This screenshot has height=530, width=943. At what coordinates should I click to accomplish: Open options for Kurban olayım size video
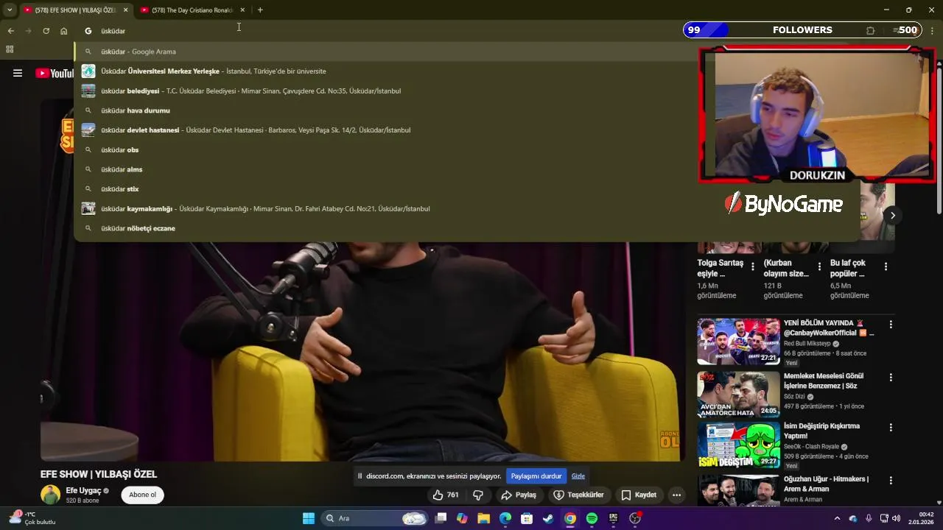[818, 266]
